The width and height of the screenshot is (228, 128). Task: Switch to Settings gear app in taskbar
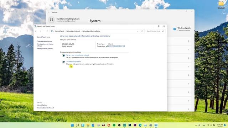151,125
